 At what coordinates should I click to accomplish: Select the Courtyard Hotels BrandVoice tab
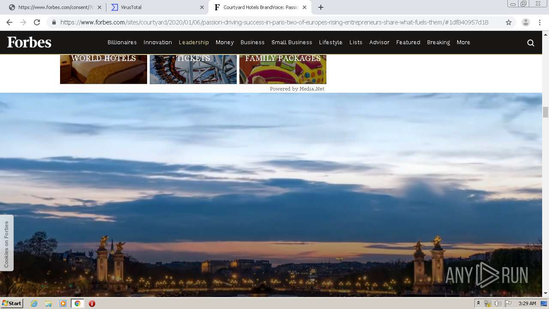[x=260, y=7]
